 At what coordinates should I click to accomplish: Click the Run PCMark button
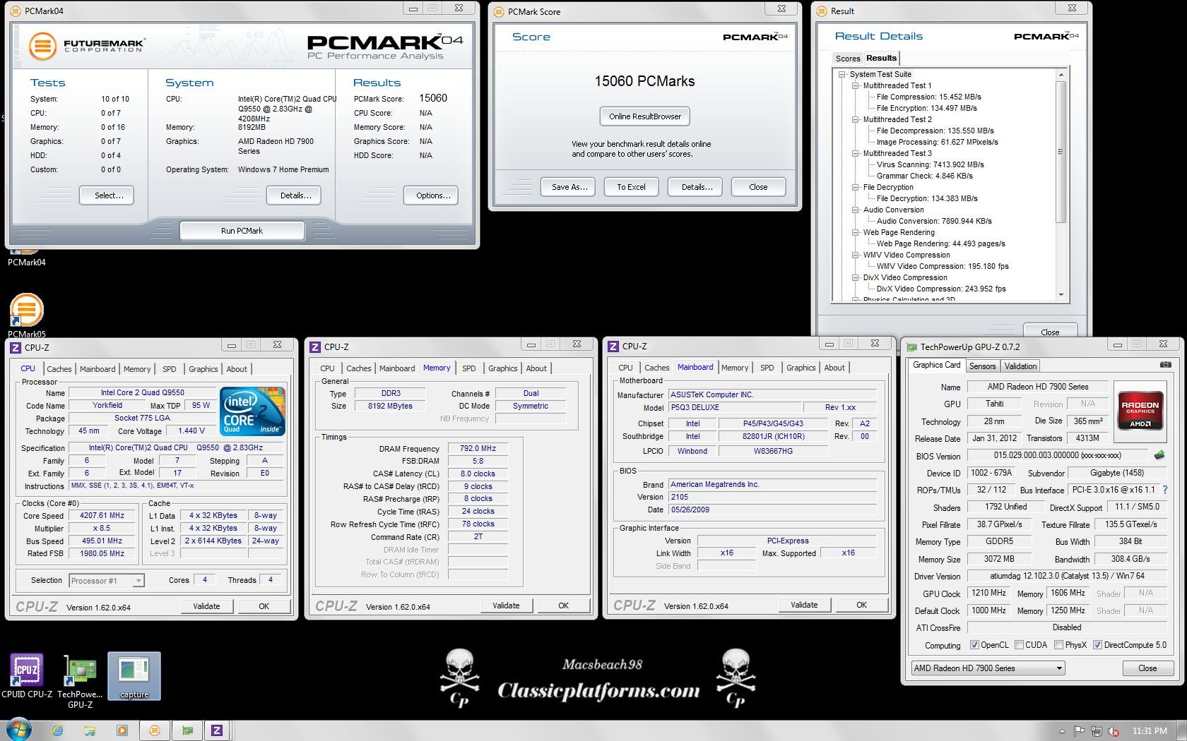click(x=242, y=231)
